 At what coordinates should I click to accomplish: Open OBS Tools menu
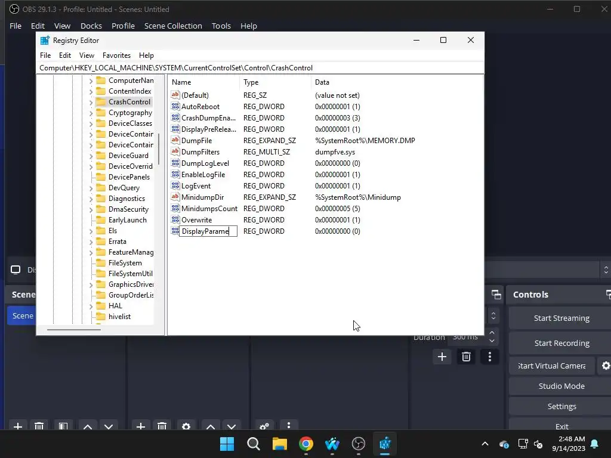click(221, 26)
